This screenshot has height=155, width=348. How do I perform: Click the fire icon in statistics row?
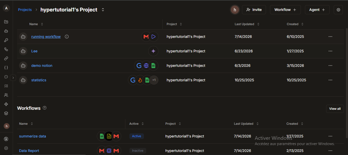(140, 80)
